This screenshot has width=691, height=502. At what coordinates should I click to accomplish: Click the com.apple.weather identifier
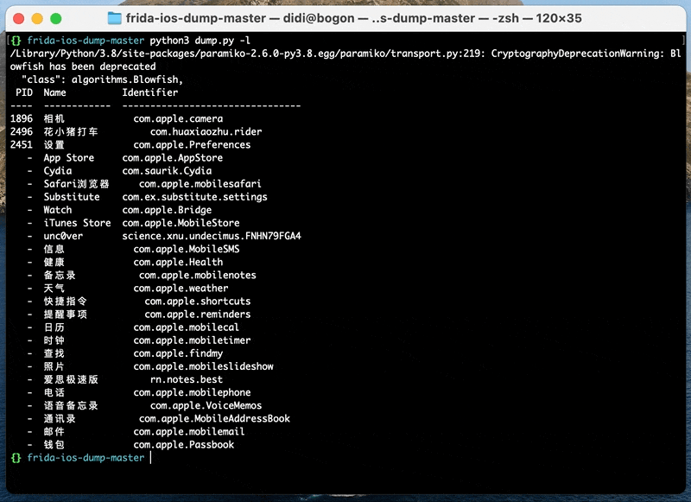click(x=181, y=289)
